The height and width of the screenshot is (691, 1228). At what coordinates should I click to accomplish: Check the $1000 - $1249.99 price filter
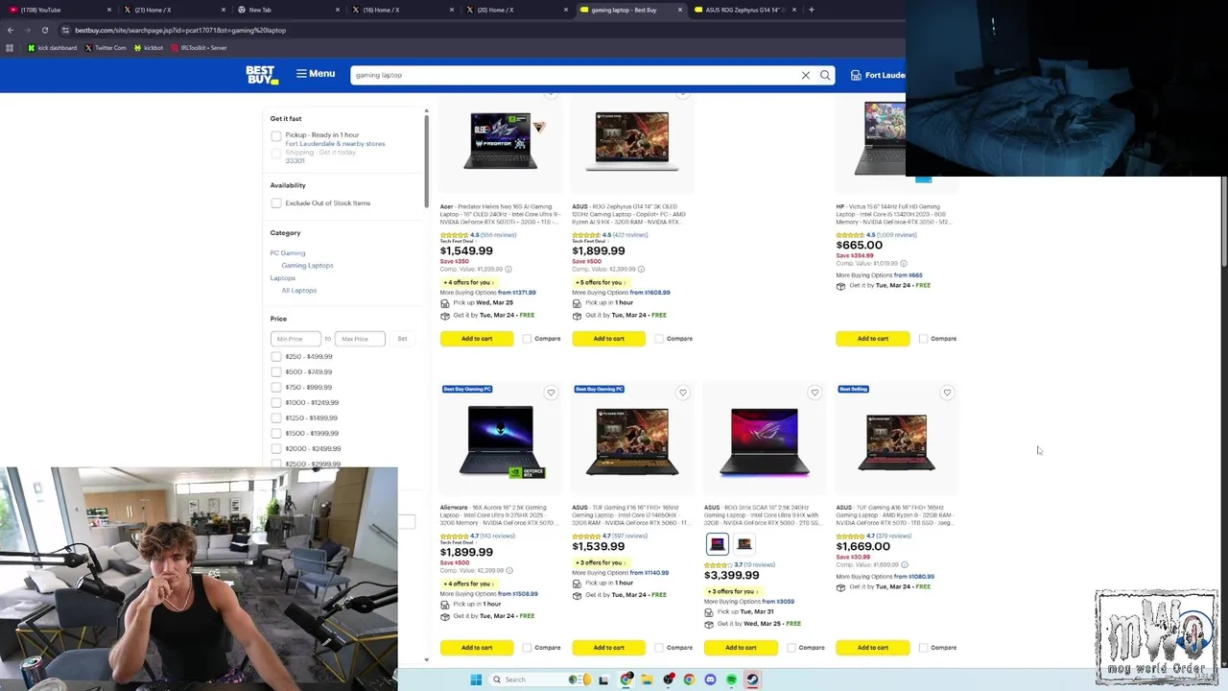(276, 403)
